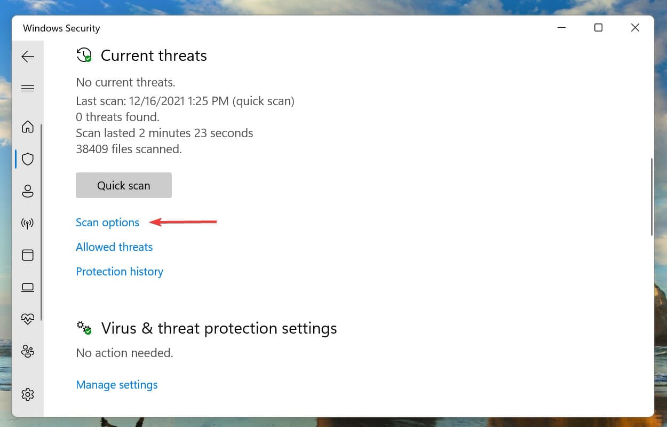Open the Device security laptop icon
The height and width of the screenshot is (427, 667).
click(28, 287)
